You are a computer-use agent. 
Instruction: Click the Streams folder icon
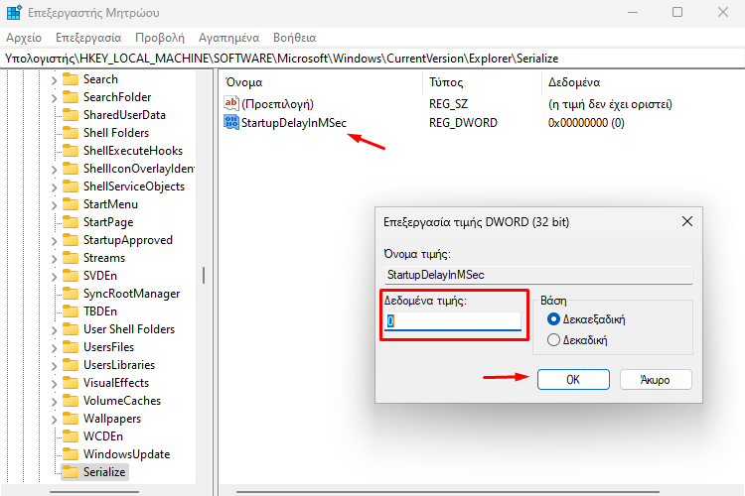pyautogui.click(x=71, y=258)
